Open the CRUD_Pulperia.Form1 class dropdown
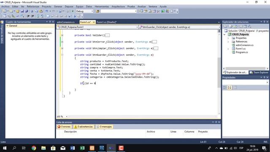This screenshot has height=152, width=270. click(x=137, y=27)
